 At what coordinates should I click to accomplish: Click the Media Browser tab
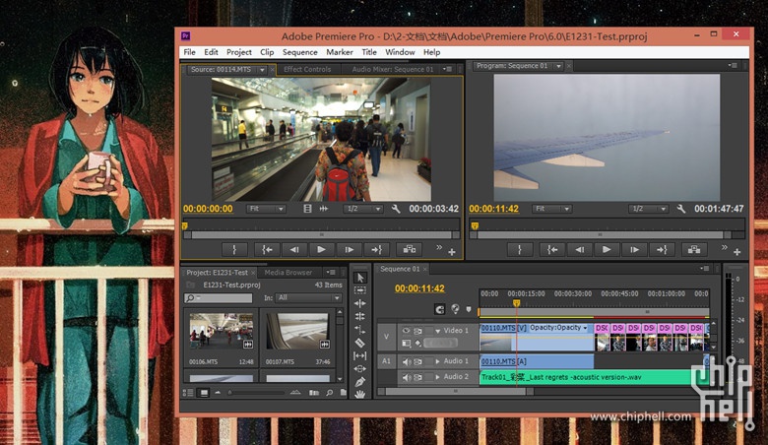[x=288, y=273]
